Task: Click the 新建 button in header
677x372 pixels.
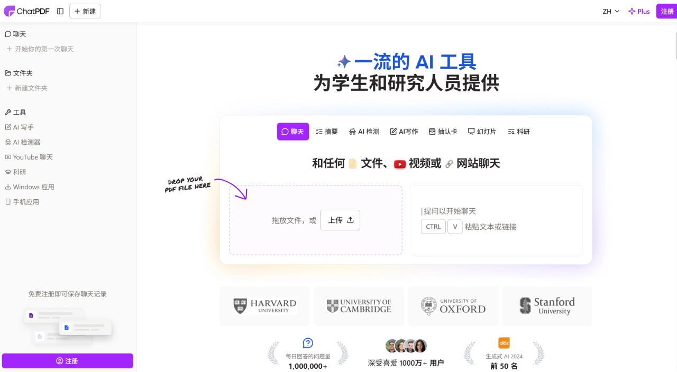Action: click(x=85, y=11)
